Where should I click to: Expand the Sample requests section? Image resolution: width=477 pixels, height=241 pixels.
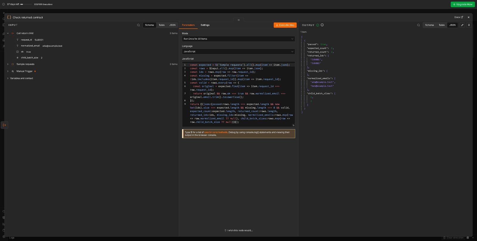coord(8,64)
